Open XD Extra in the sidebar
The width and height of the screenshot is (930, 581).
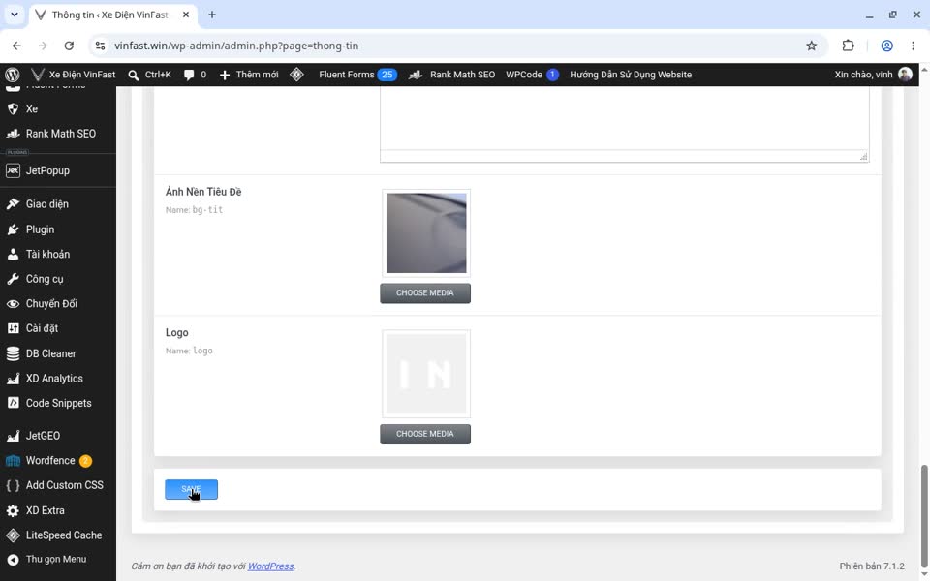click(x=58, y=510)
